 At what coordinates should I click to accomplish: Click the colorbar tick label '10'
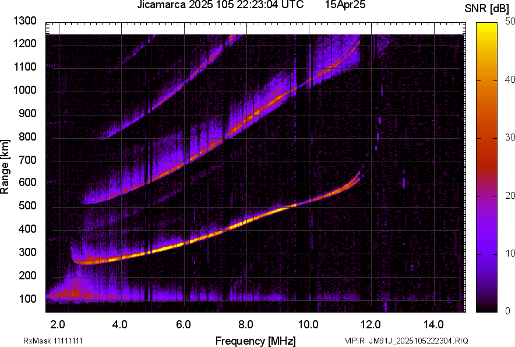point(510,253)
